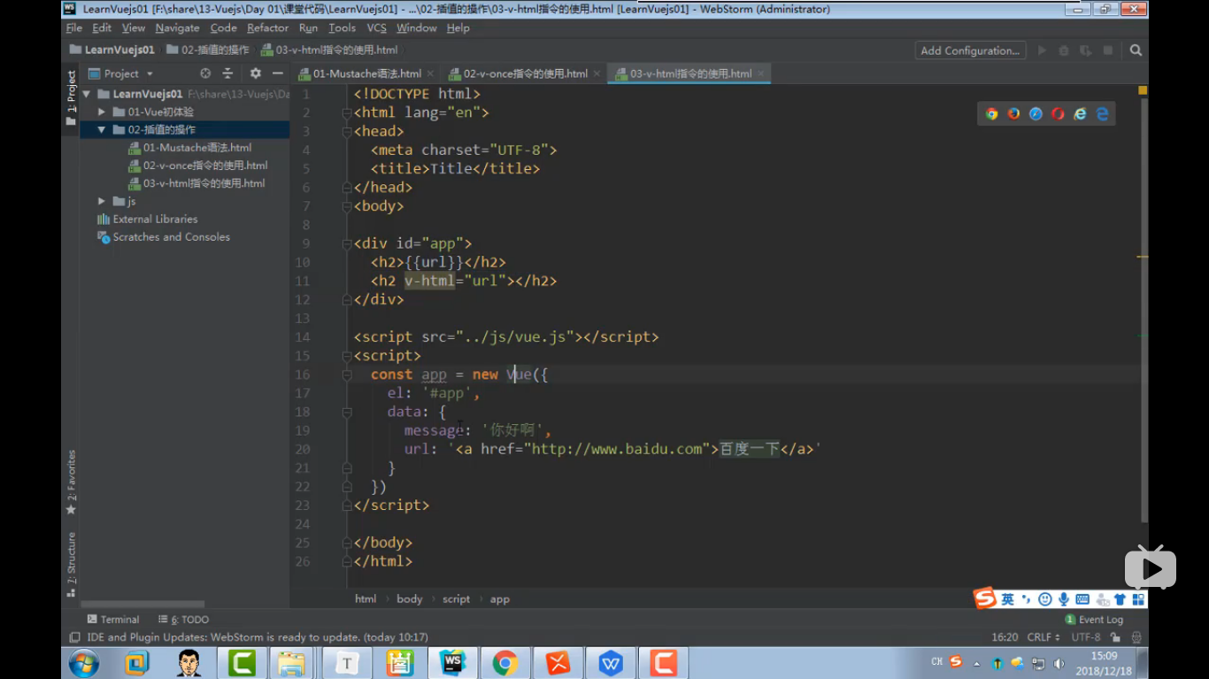Hide the Project panel with minus icon
Image resolution: width=1209 pixels, height=679 pixels.
(278, 73)
